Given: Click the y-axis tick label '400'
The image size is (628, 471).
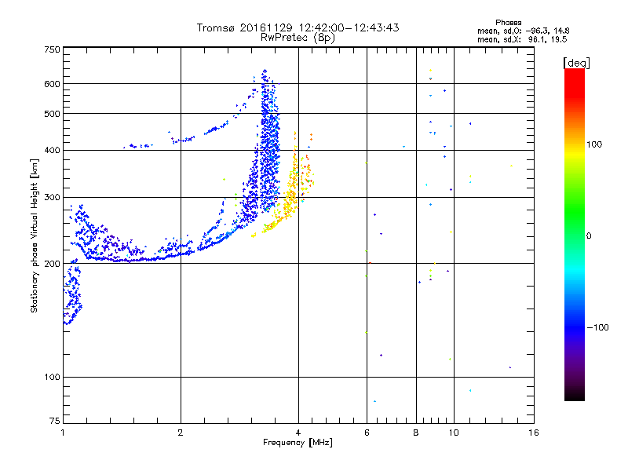Looking at the screenshot, I should click(53, 151).
